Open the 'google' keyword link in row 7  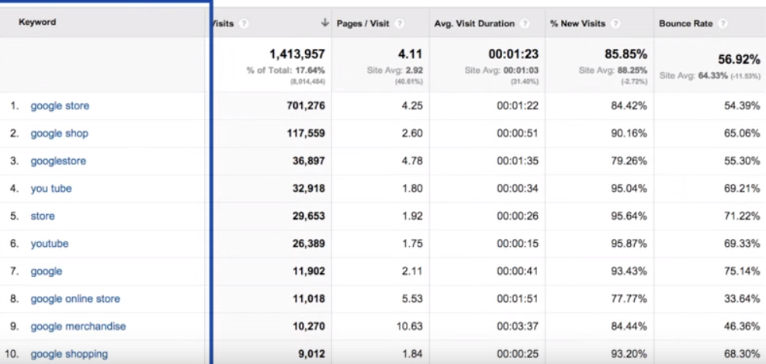click(x=47, y=271)
